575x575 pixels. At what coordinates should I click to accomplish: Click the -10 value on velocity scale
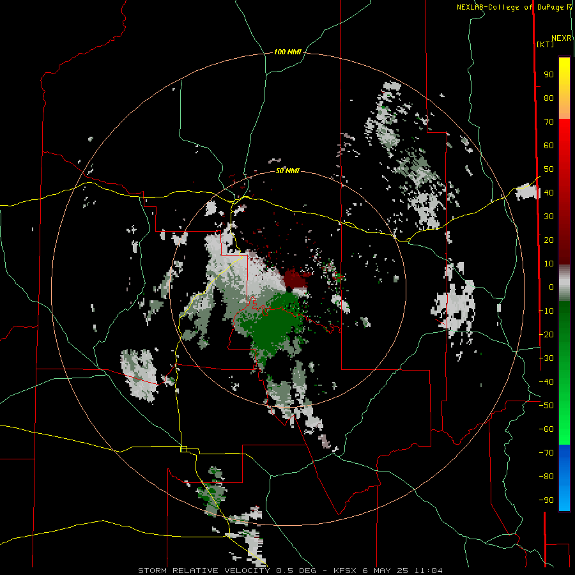tap(546, 311)
